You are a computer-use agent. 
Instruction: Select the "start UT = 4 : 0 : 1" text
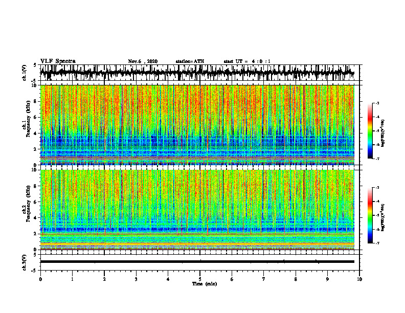pos(247,61)
